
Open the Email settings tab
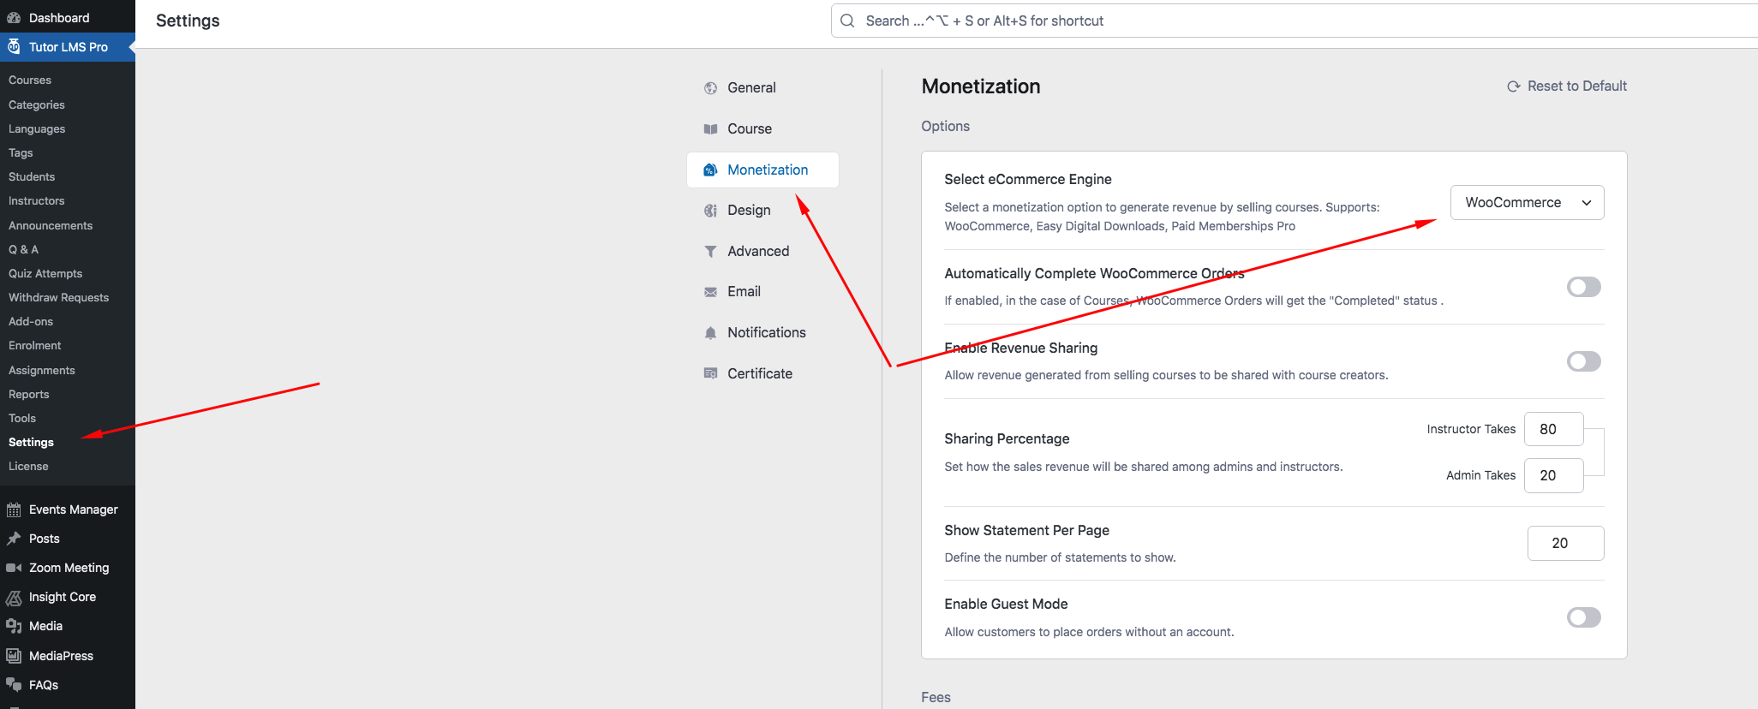pyautogui.click(x=762, y=292)
